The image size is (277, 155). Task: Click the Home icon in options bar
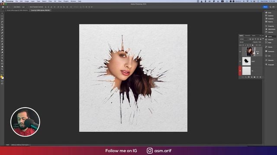coord(3,7)
